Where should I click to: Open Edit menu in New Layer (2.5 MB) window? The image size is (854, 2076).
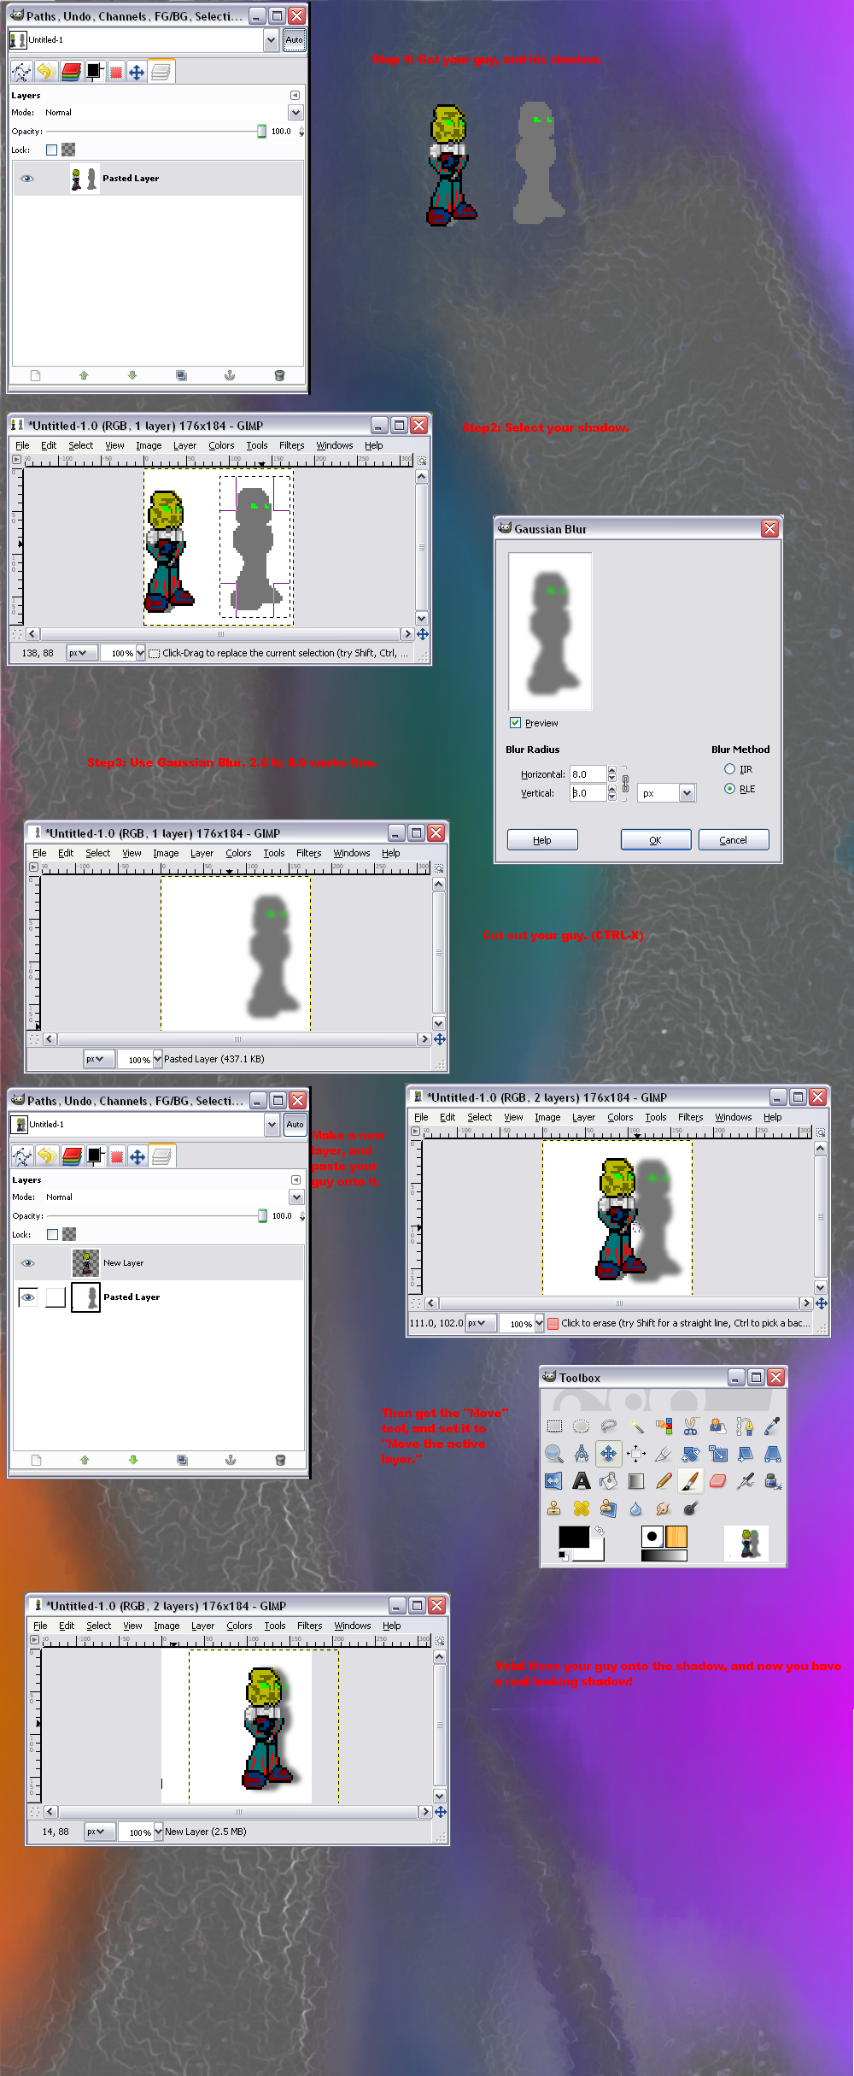click(x=67, y=1626)
